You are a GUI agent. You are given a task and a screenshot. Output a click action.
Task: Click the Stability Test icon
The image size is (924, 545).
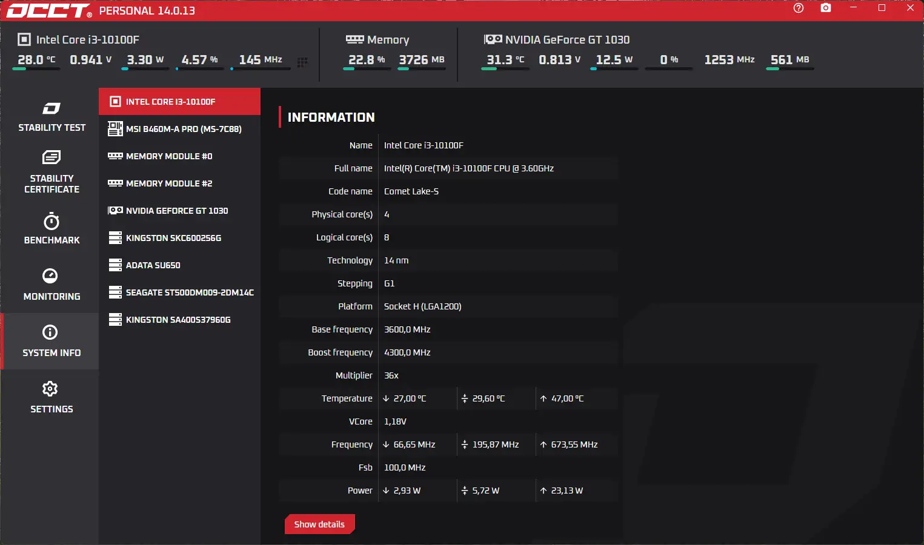(51, 108)
